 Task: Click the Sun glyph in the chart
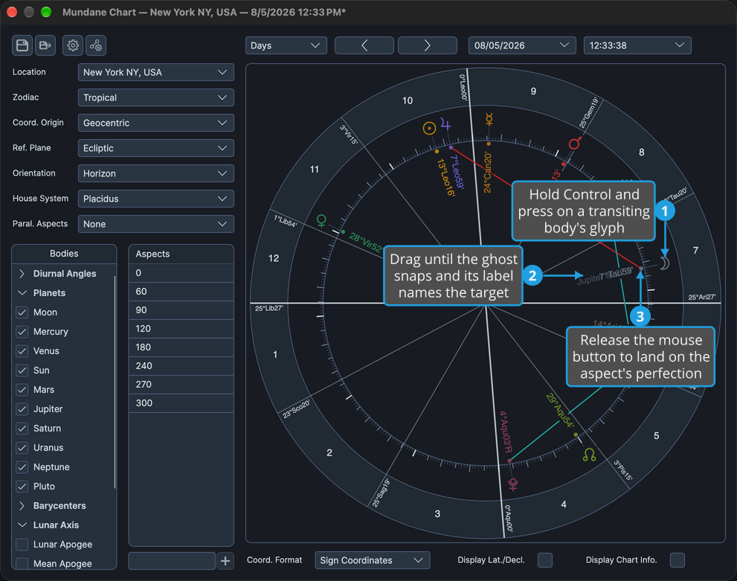[429, 128]
